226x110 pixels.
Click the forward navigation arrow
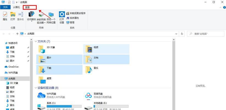9,34
